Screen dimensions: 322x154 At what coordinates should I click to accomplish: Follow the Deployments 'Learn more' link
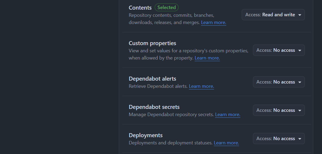click(x=226, y=143)
